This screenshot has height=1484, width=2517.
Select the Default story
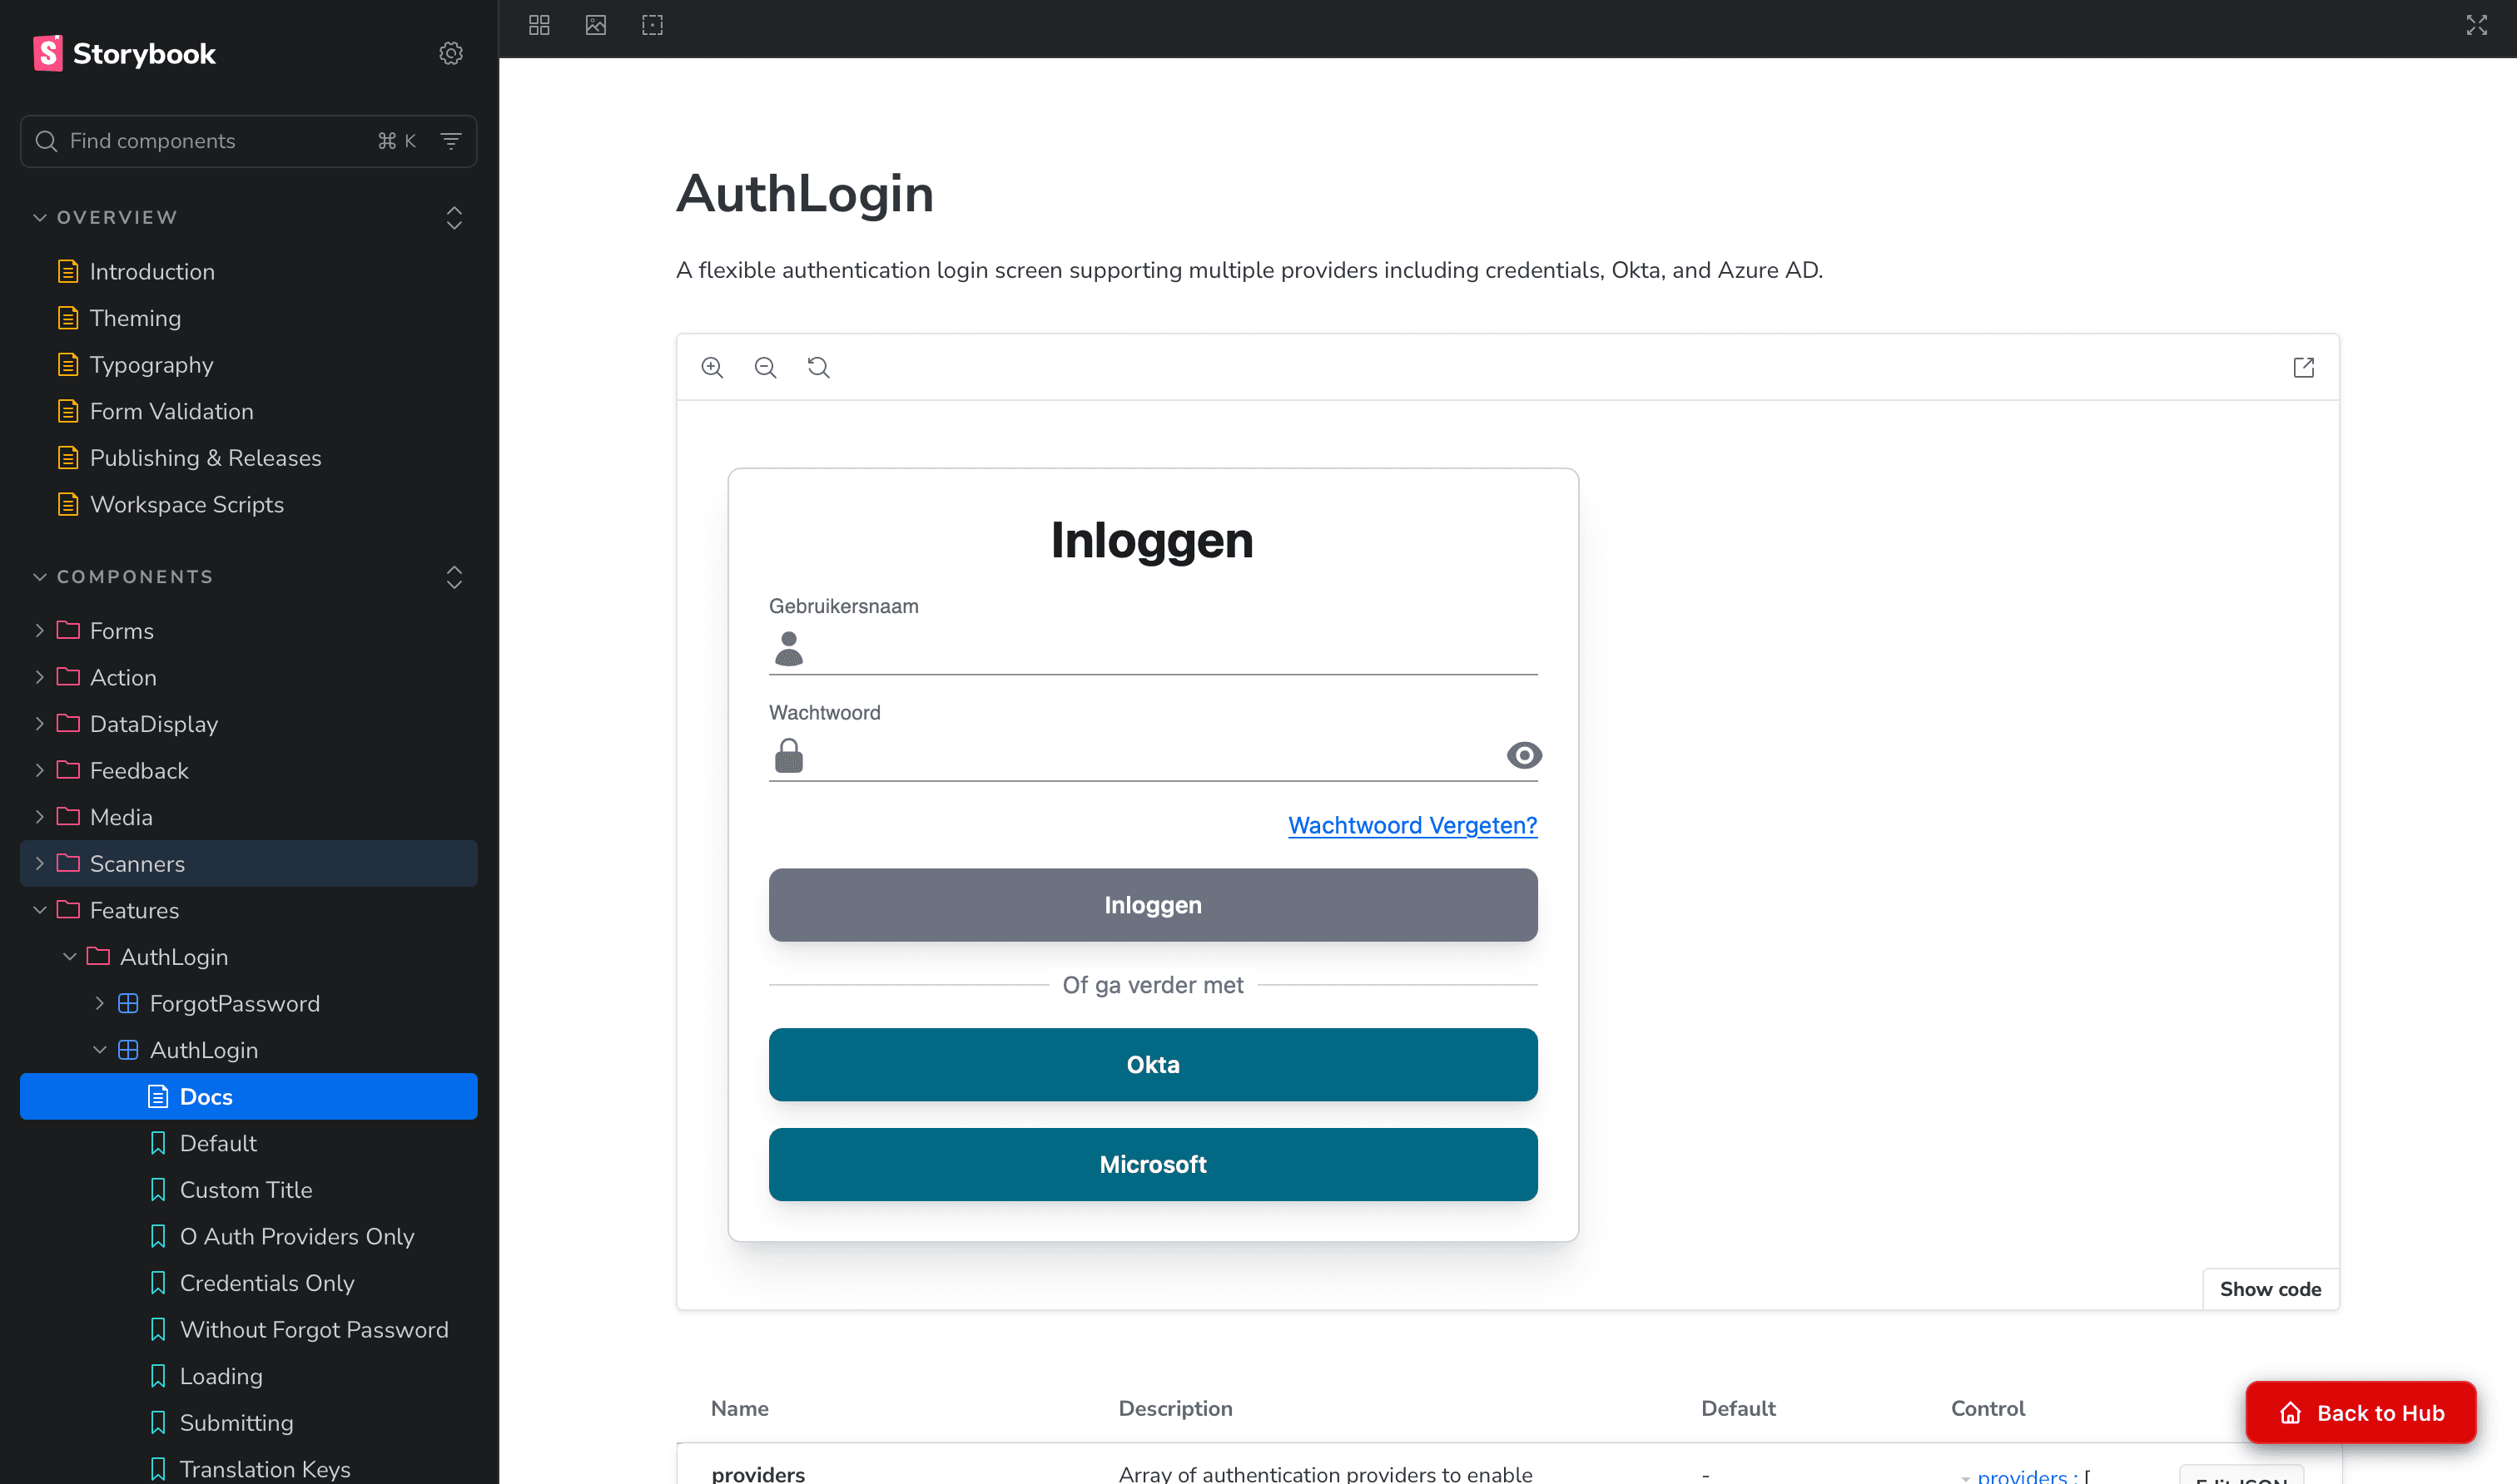pyautogui.click(x=248, y=1143)
